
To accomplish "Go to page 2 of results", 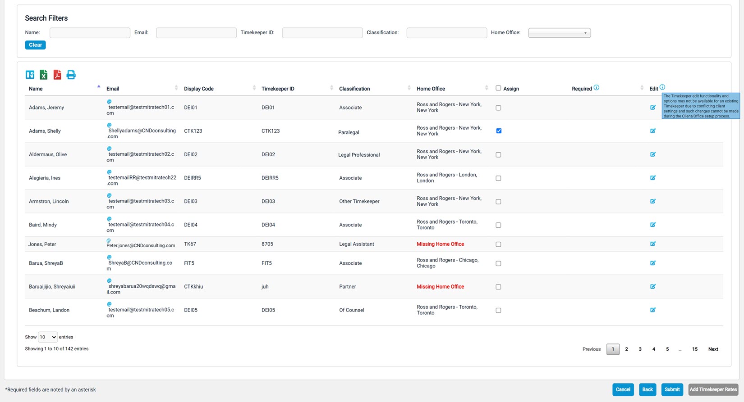I will point(626,349).
